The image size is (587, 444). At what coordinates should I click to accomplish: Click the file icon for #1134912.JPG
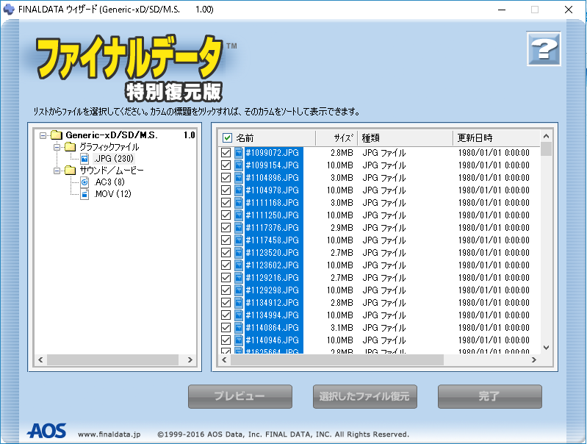239,303
